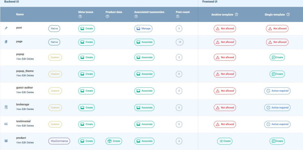Select the guest-author post type name
303x150 pixels.
pyautogui.click(x=25, y=88)
